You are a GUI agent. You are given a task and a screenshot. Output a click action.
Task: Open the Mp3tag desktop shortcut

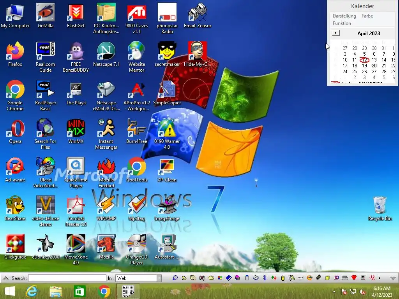[137, 208]
